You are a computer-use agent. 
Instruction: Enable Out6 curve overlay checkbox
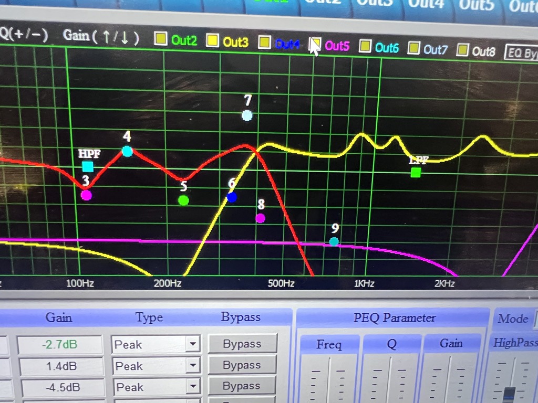pos(365,46)
